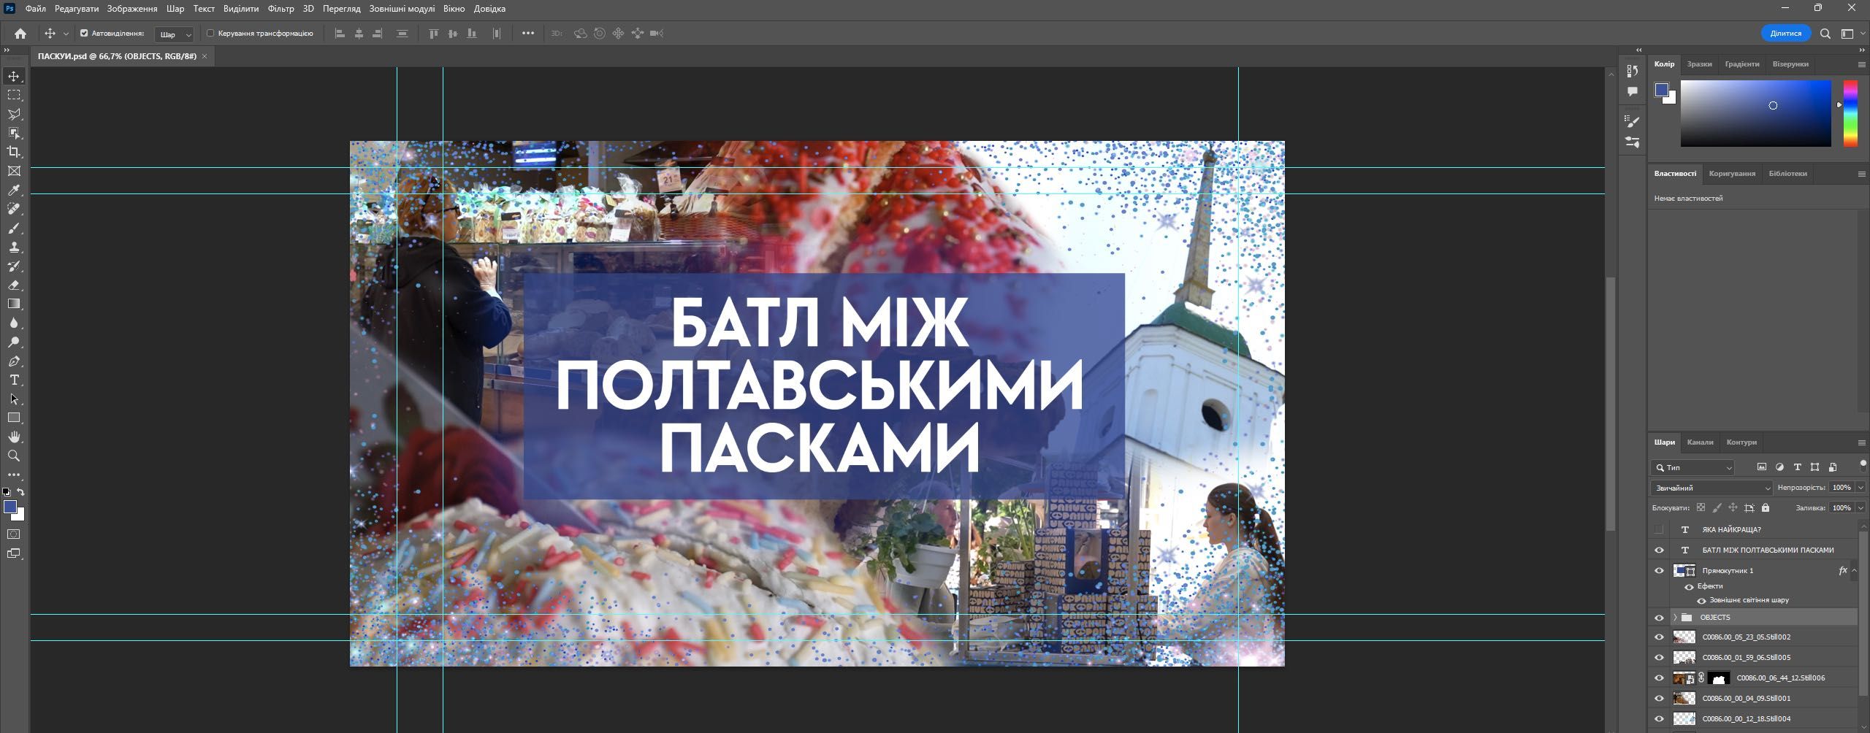Open the layer filter Тип dropdown
The width and height of the screenshot is (1870, 733).
(1692, 467)
